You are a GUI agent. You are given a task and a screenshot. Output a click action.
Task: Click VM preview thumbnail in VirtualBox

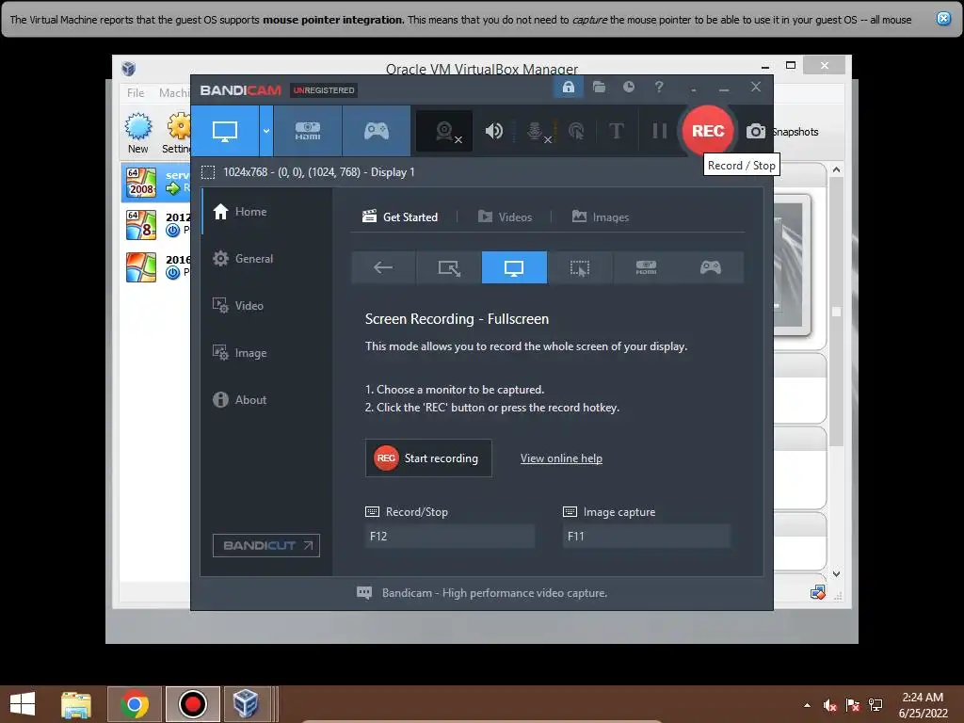791,265
